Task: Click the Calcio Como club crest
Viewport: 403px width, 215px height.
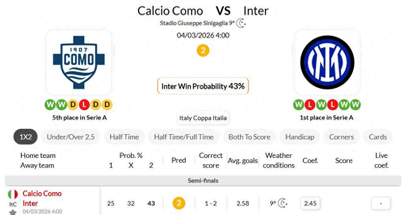Action: point(79,62)
